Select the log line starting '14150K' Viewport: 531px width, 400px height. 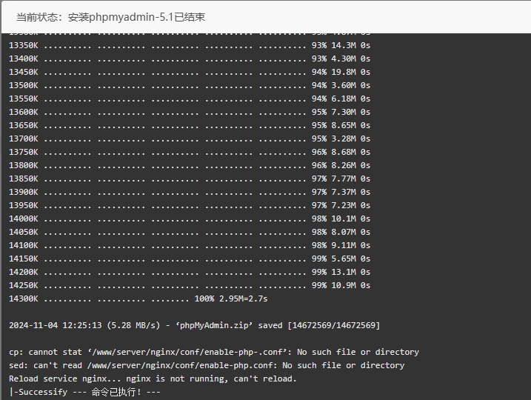click(x=190, y=259)
